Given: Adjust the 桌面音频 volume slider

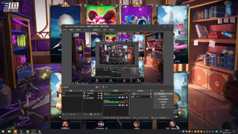Looking at the screenshot, I should [x=112, y=105].
